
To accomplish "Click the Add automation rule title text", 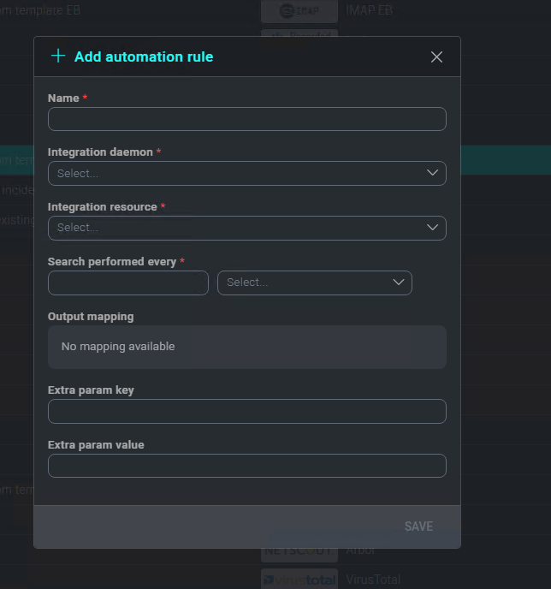I will coord(144,57).
